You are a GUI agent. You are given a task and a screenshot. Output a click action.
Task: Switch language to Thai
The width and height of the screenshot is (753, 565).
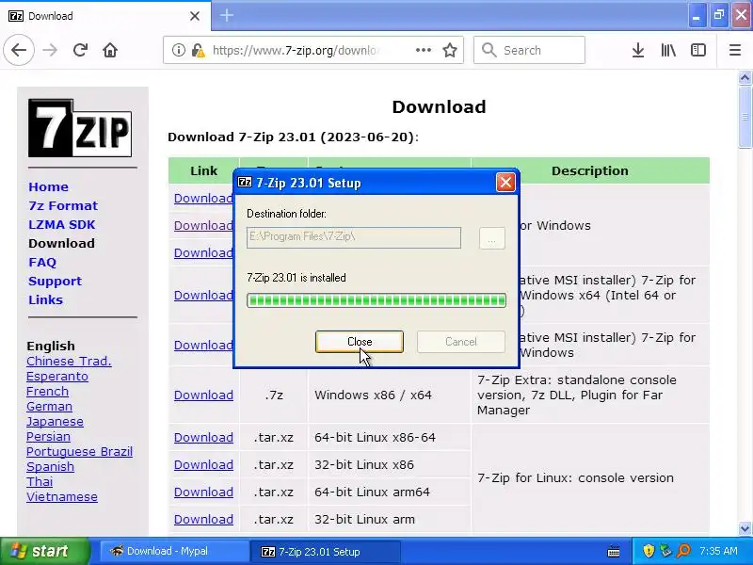pyautogui.click(x=40, y=481)
